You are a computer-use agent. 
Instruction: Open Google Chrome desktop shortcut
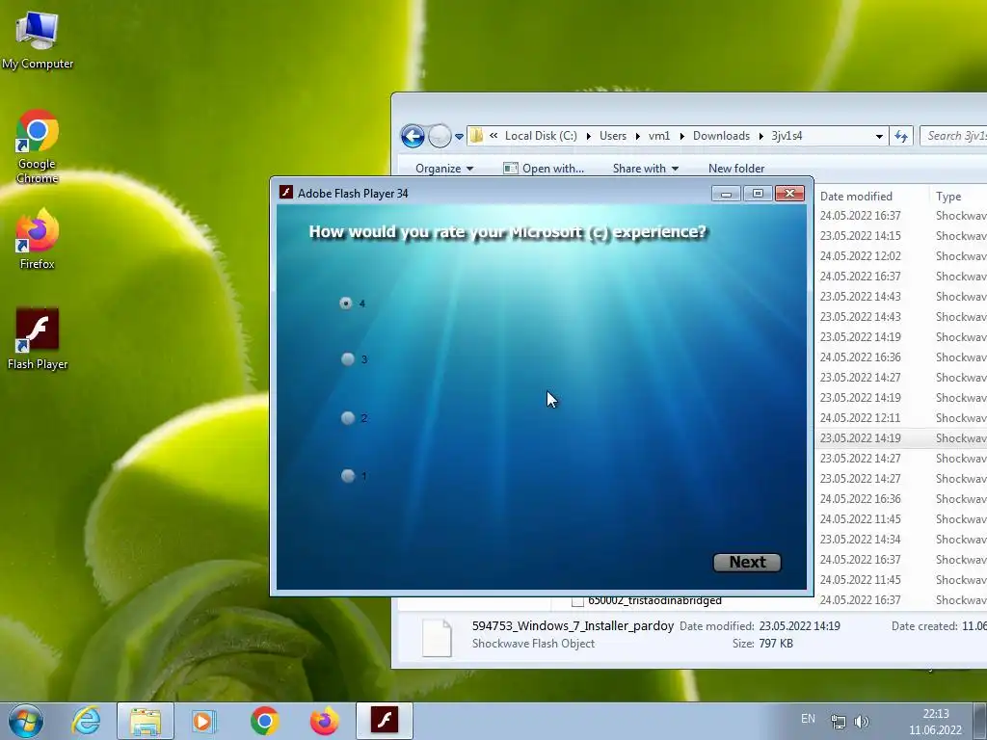coord(38,146)
